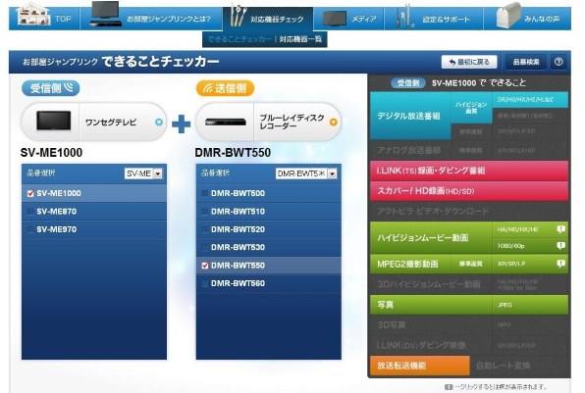Click the 受信側 badge
The width and height of the screenshot is (585, 393).
click(50, 88)
